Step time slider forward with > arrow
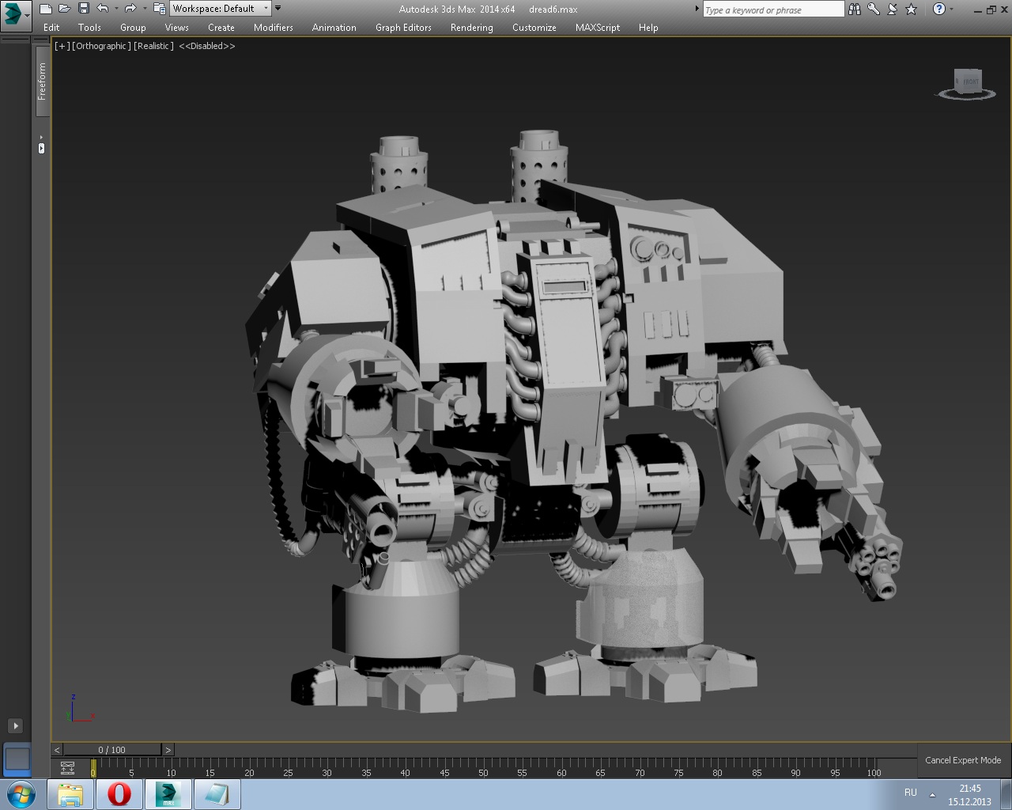This screenshot has width=1012, height=810. pos(168,749)
